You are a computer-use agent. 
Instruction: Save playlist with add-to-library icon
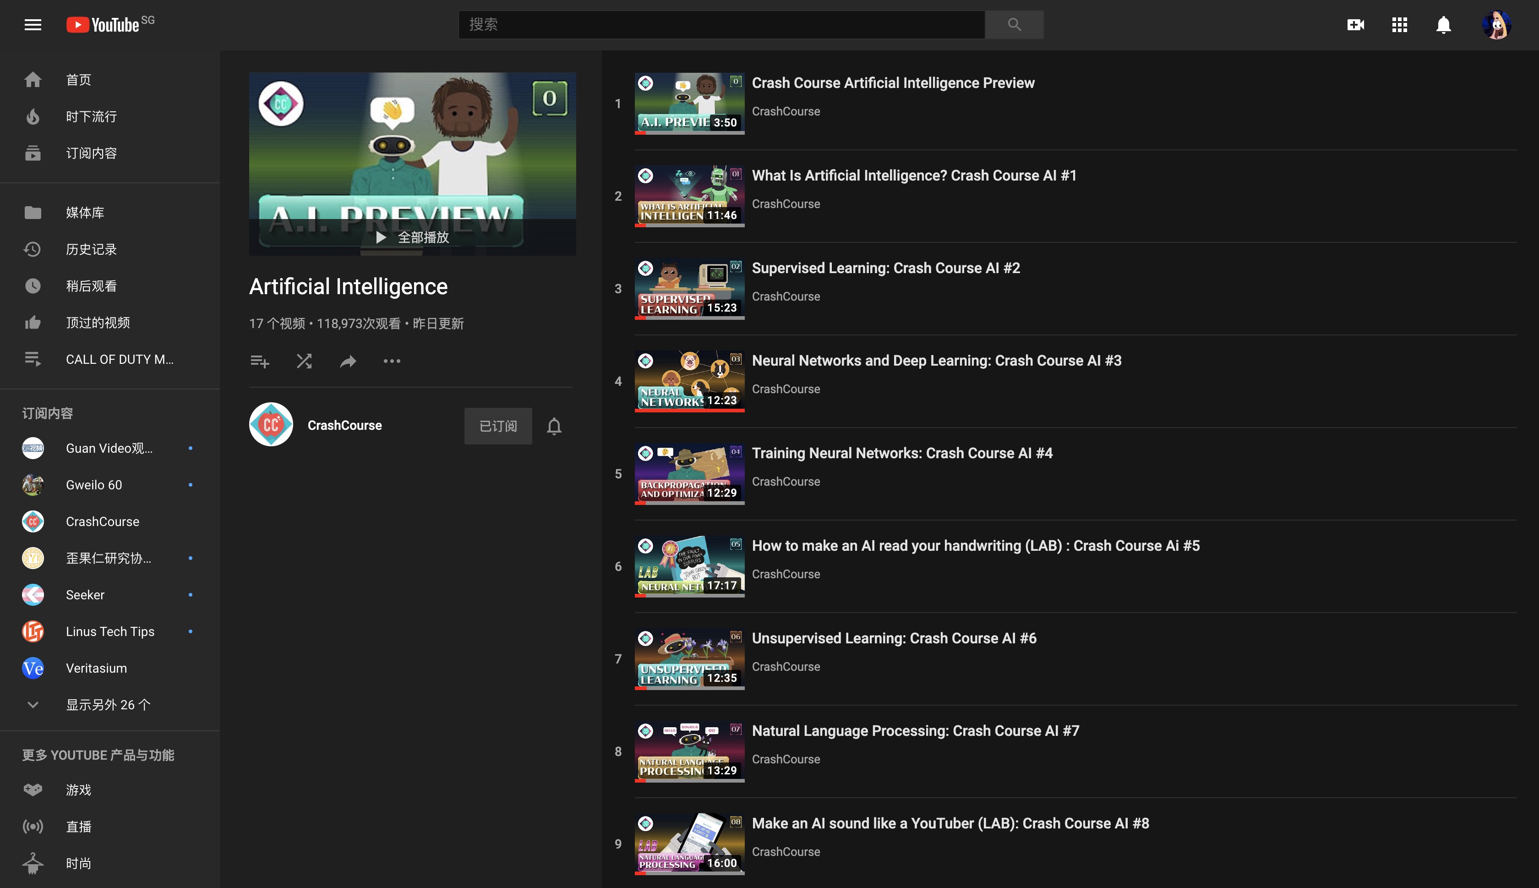[x=260, y=361]
